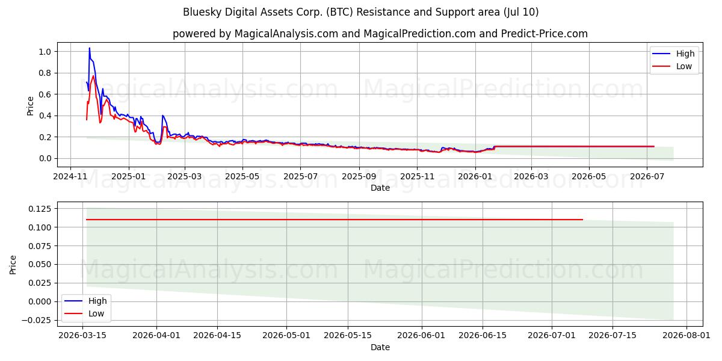
Task: Click the '0.6' tick on upper price axis
Action: [46, 94]
